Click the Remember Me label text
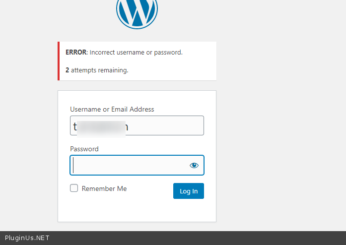Screen dimensions: 346x245 [104, 188]
